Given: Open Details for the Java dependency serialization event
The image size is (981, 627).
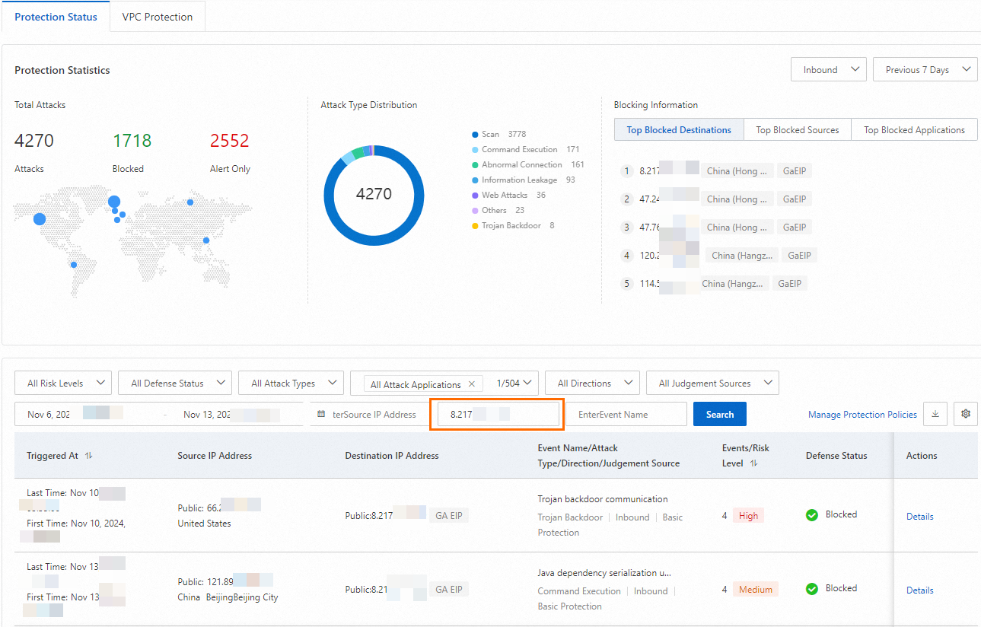Looking at the screenshot, I should click(x=919, y=590).
